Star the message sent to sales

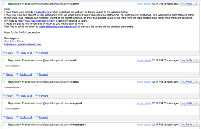point(4,82)
